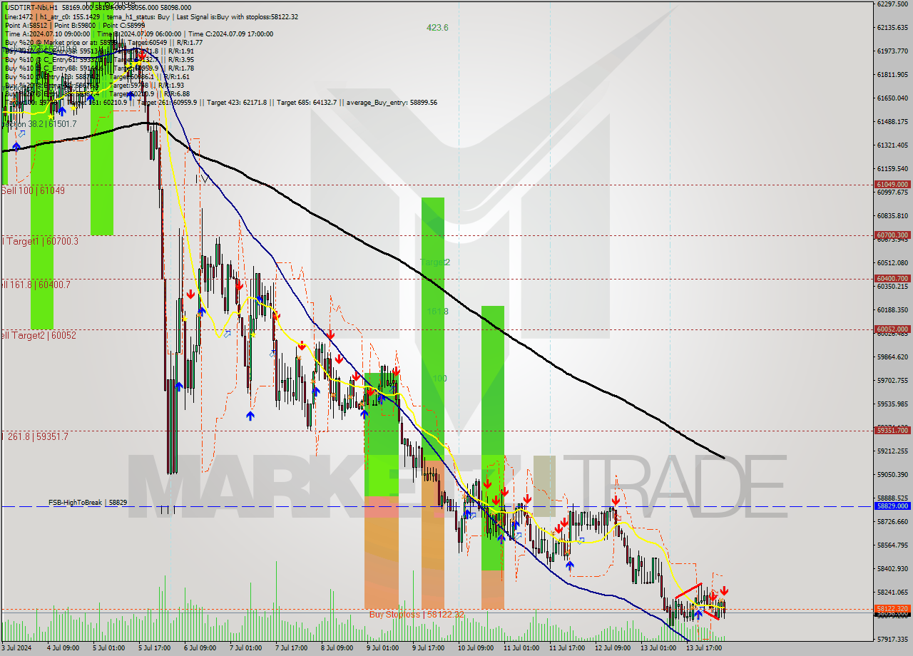Click the 58402.930 price axis label
This screenshot has width=913, height=656.
892,569
